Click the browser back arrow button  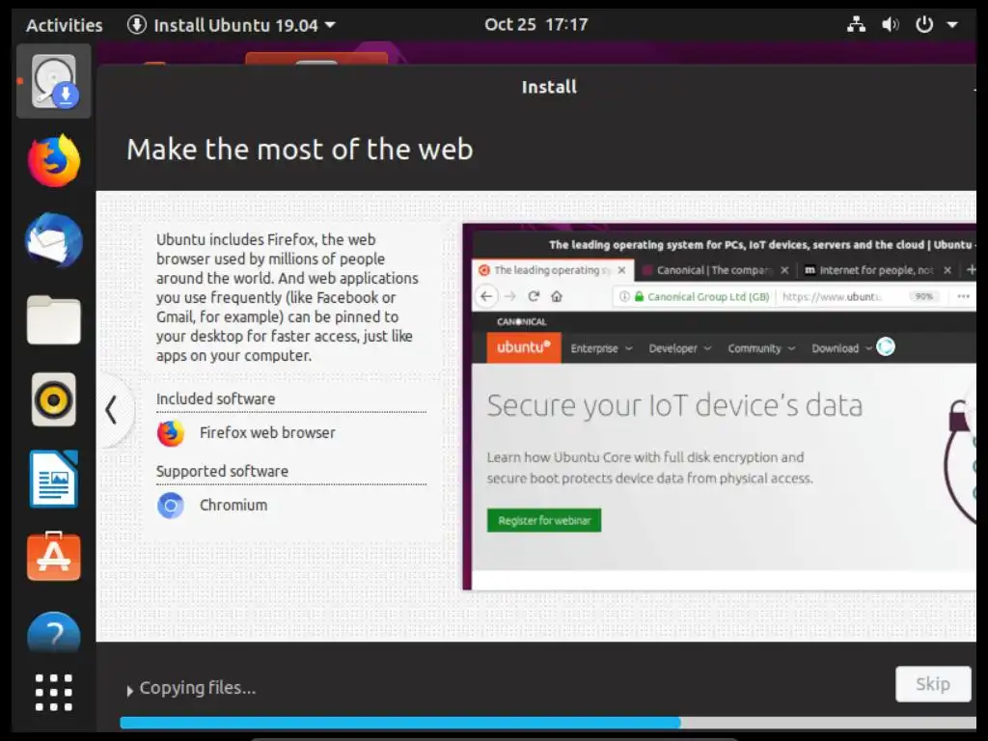pos(486,296)
